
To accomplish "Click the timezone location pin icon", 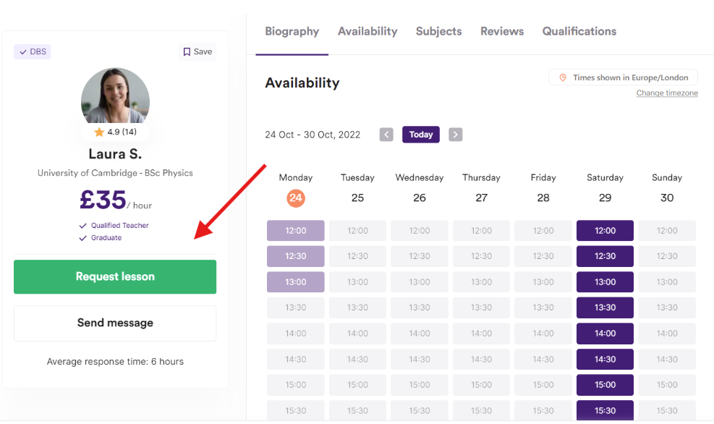I will click(x=563, y=78).
